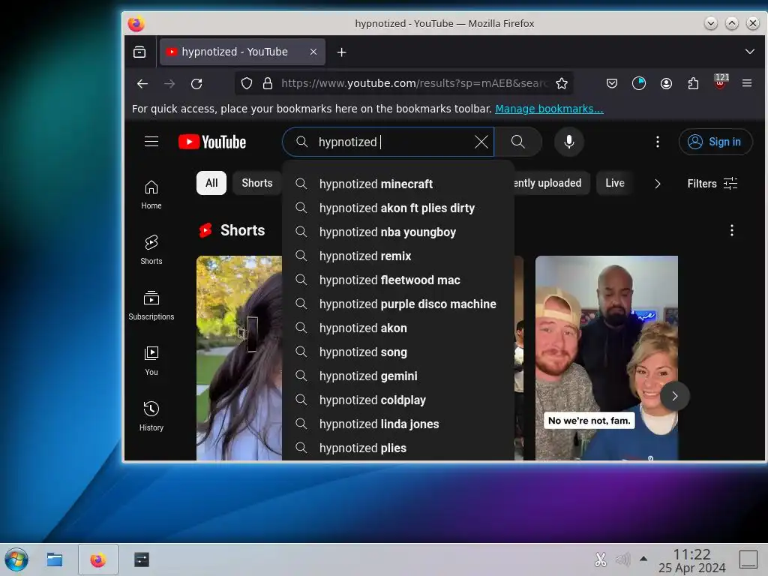Show more filter chips arrow
This screenshot has height=576, width=768.
(x=657, y=184)
